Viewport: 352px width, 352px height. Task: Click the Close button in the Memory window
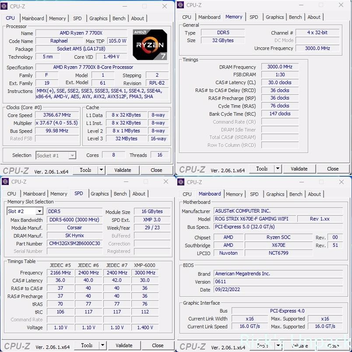pos(333,169)
